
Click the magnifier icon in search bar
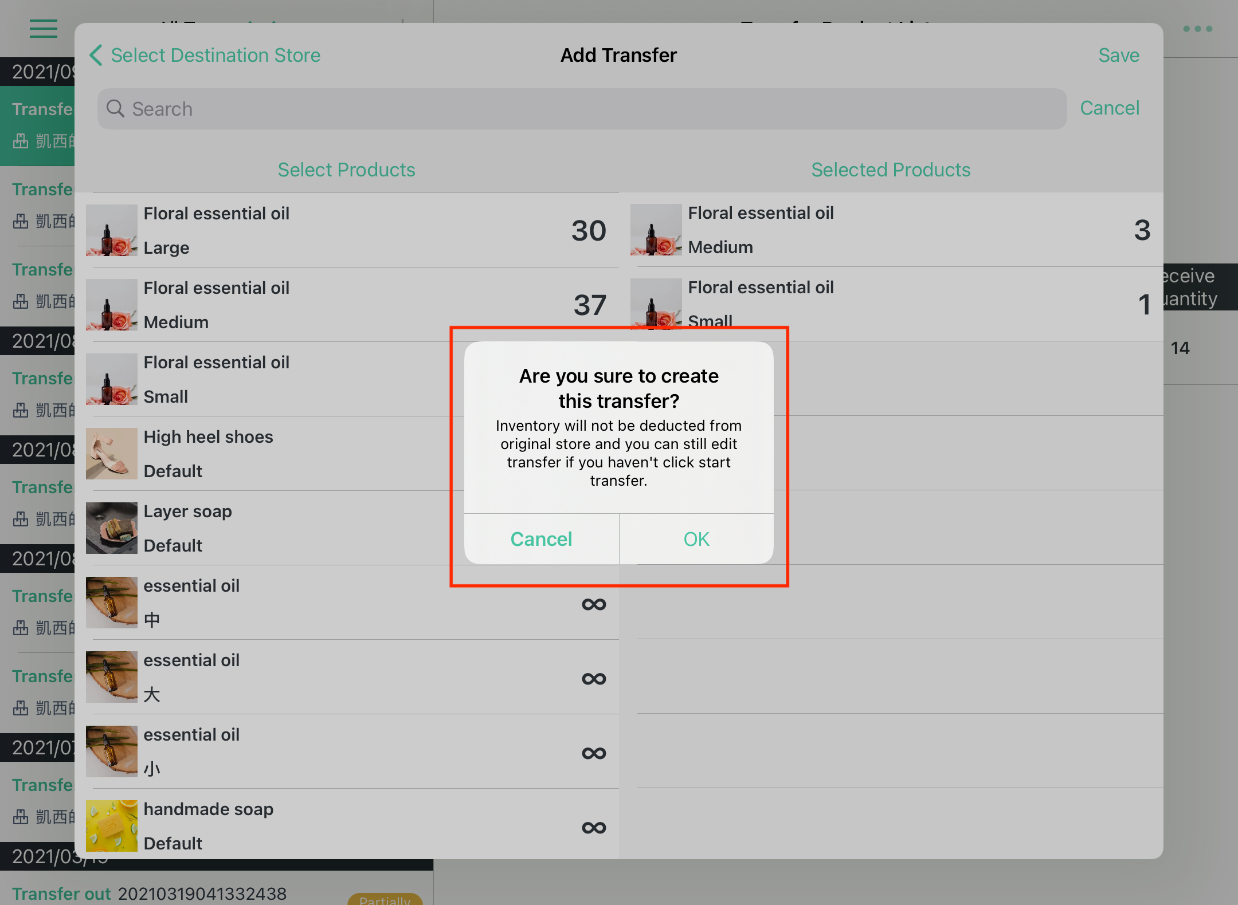[x=116, y=109]
